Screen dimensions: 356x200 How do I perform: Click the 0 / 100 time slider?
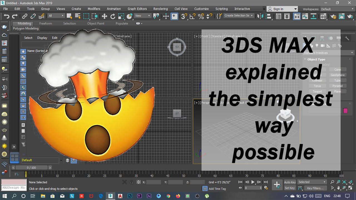(x=31, y=168)
